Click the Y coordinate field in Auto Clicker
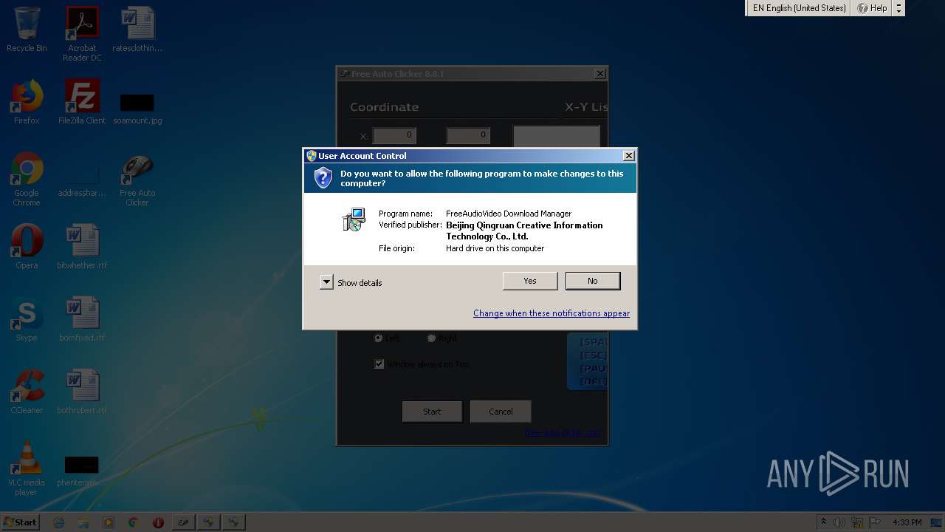This screenshot has height=532, width=945. (x=468, y=135)
